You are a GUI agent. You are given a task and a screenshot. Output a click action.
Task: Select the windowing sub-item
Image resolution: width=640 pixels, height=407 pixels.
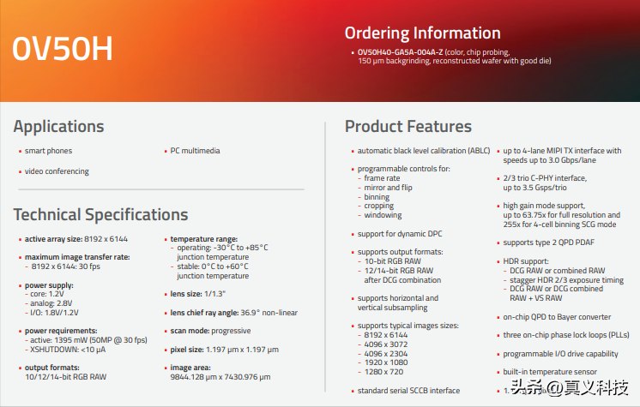click(383, 215)
